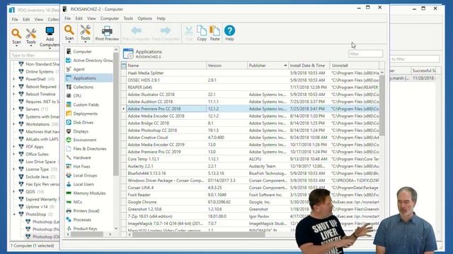Click the Filter field in Applications panel
This screenshot has width=453, height=254.
[365, 54]
